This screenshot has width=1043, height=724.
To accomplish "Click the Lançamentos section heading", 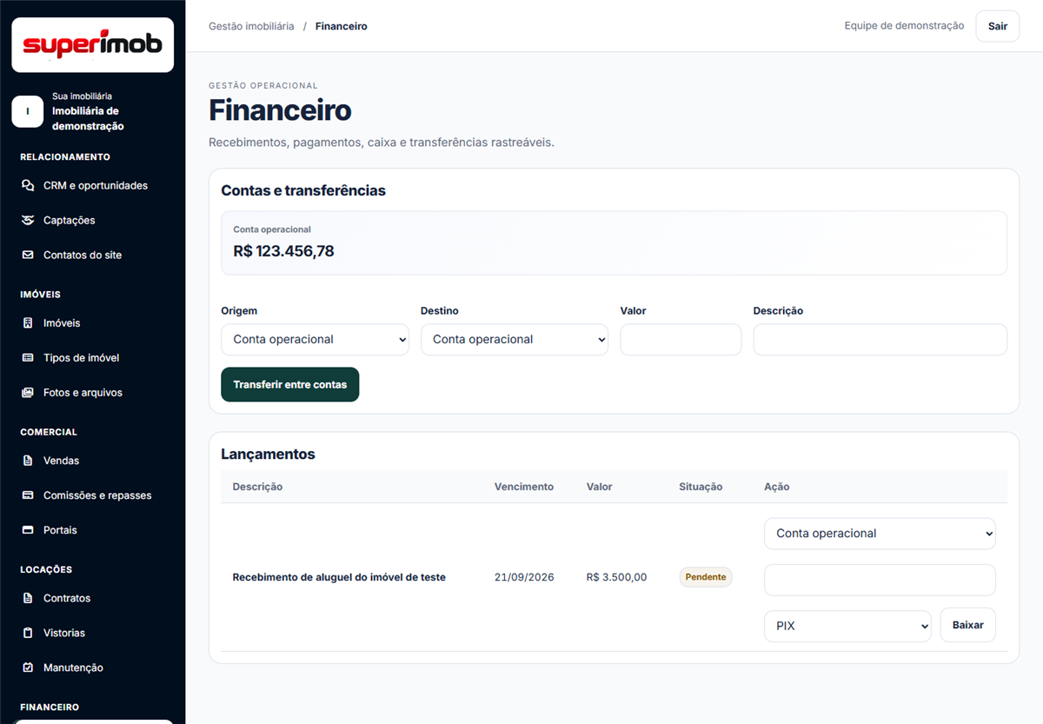I will [268, 454].
